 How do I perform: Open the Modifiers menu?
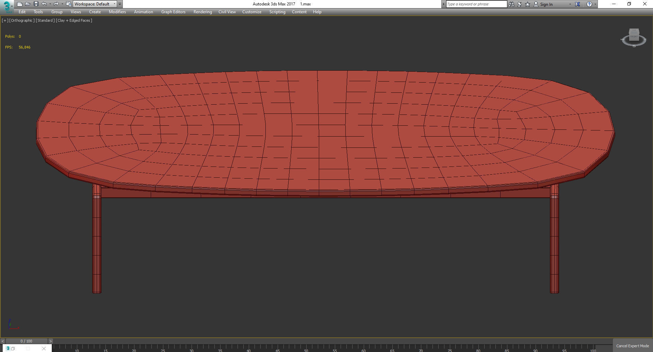pyautogui.click(x=117, y=12)
